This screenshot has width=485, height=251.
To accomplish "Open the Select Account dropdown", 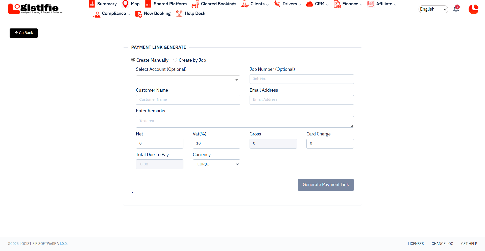I will pyautogui.click(x=188, y=80).
